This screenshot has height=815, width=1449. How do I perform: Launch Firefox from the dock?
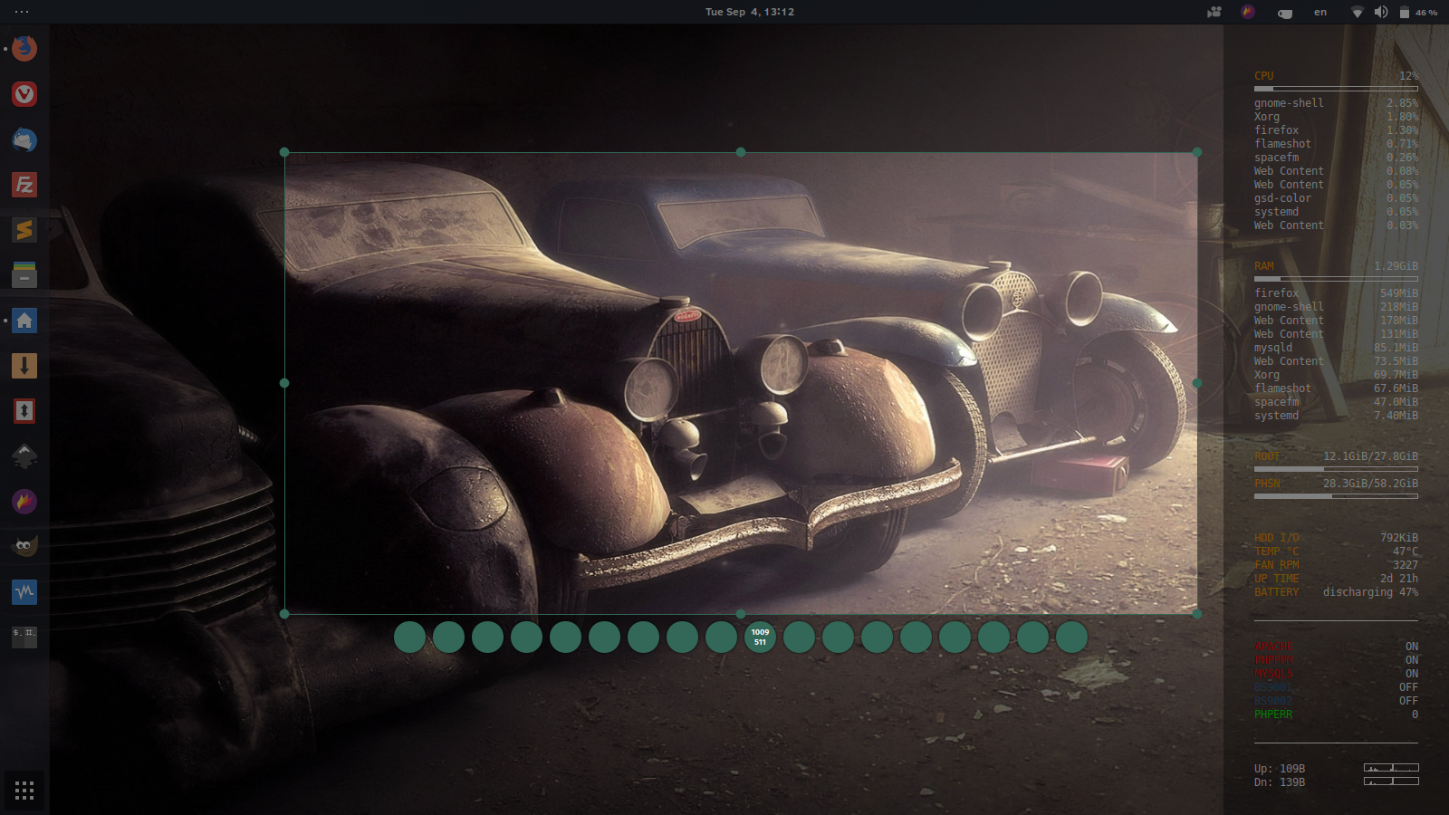click(24, 48)
